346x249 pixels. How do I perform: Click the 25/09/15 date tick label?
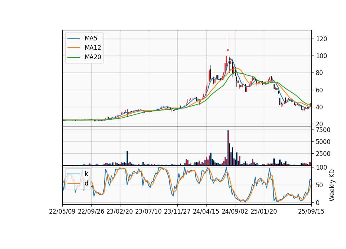(311, 212)
